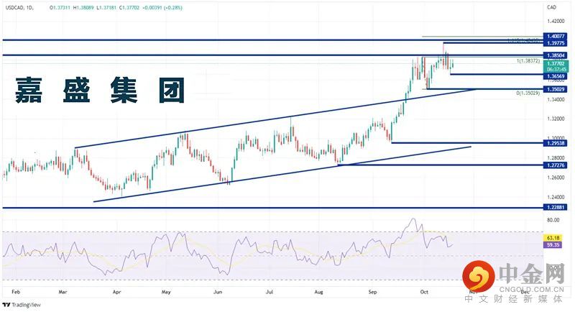Click the 1.24000 axis tick
This screenshot has width=575, height=312.
556,197
